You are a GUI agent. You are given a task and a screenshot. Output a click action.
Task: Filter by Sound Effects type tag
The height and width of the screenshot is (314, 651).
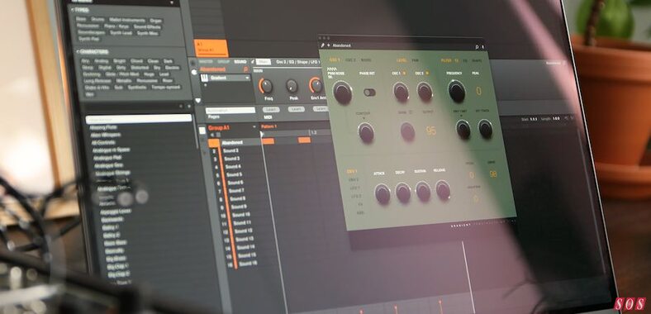[147, 26]
